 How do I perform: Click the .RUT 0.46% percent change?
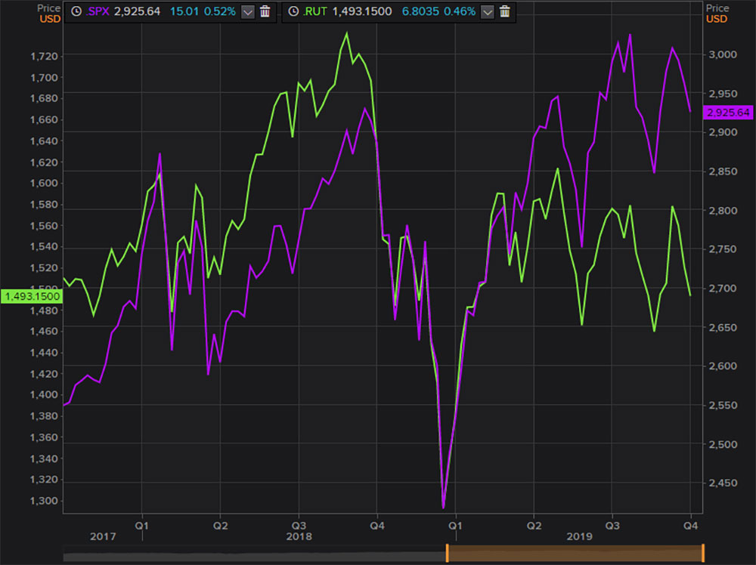tap(461, 11)
